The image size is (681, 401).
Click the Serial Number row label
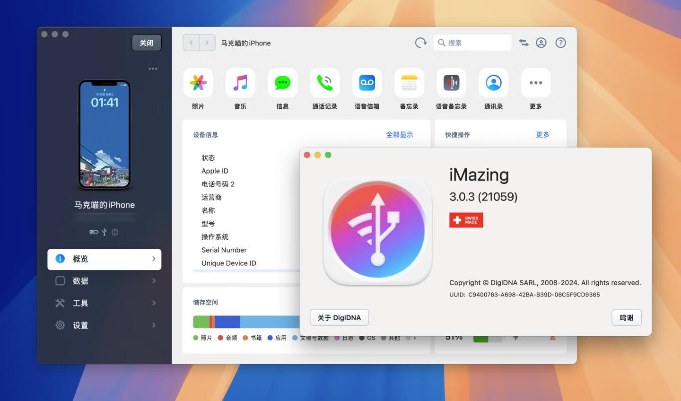(224, 250)
